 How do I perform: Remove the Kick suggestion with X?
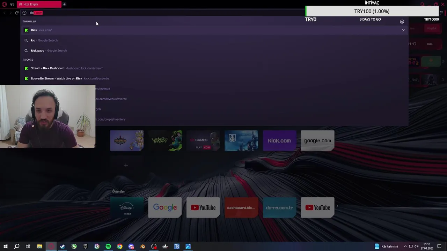coord(403,30)
